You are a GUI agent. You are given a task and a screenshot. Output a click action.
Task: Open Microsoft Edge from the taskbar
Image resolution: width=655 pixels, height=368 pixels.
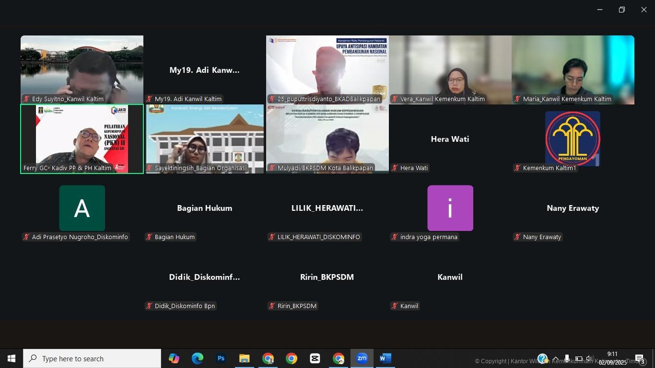pos(198,358)
